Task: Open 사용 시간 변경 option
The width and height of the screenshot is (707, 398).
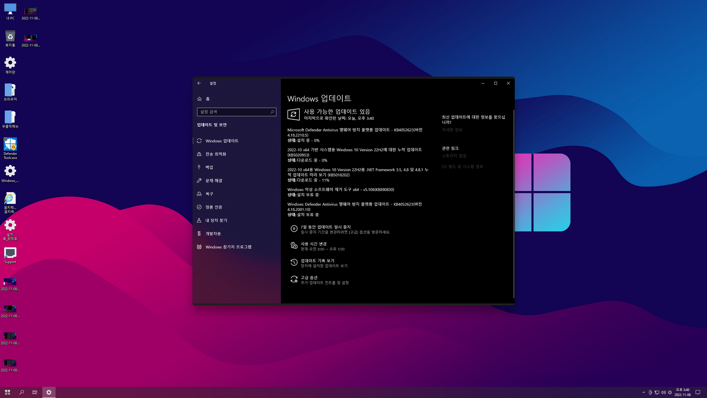Action: pyautogui.click(x=314, y=244)
